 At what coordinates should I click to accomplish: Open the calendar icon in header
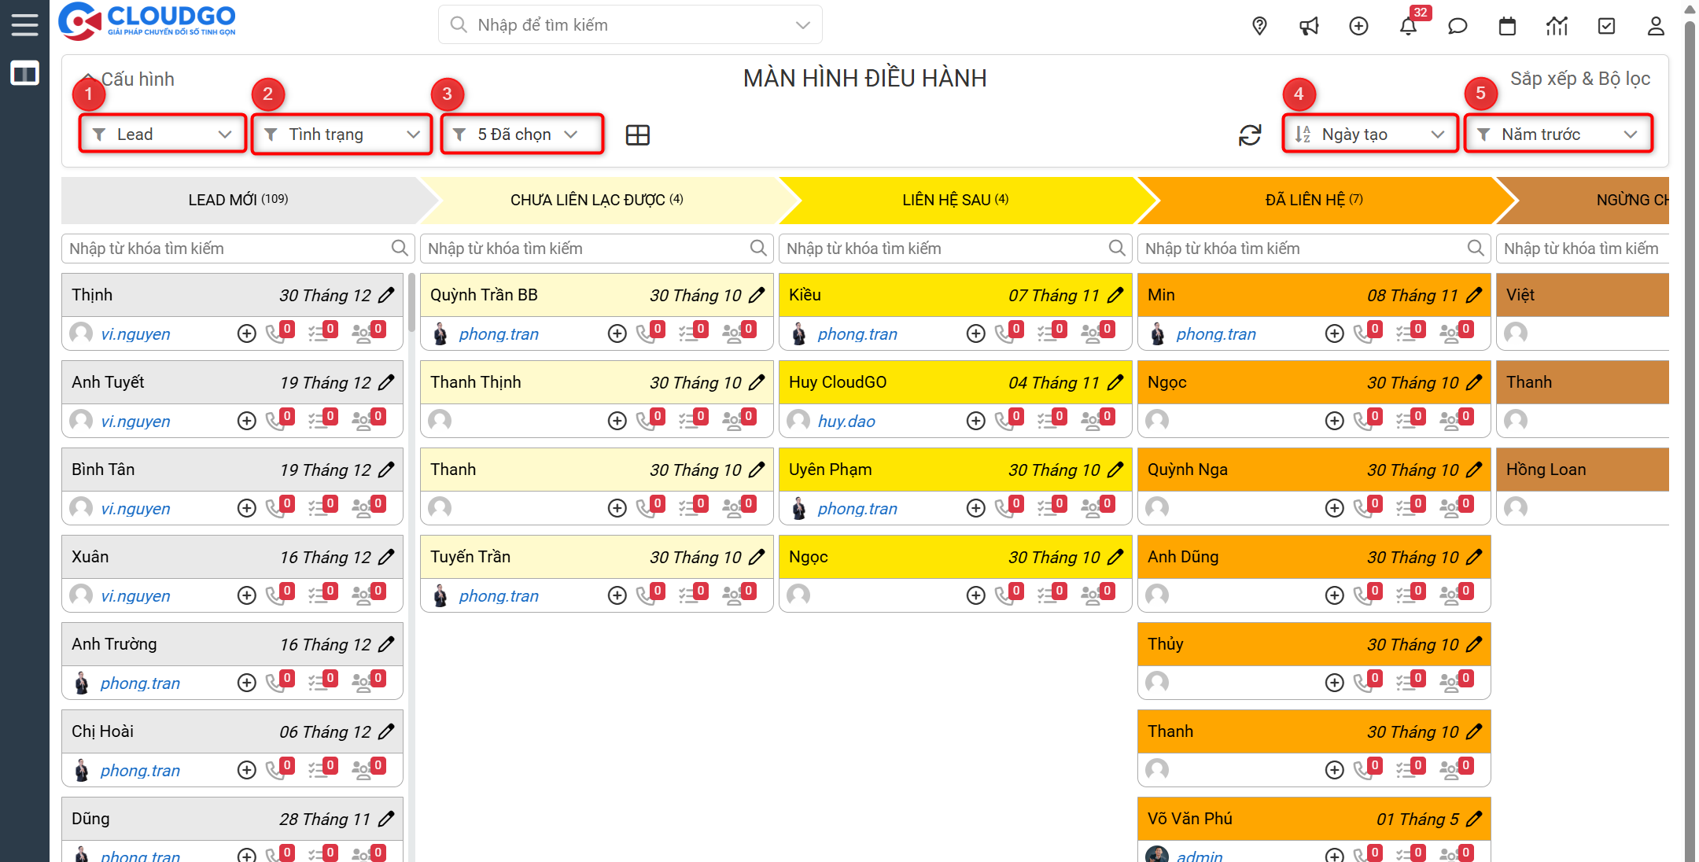(1507, 26)
